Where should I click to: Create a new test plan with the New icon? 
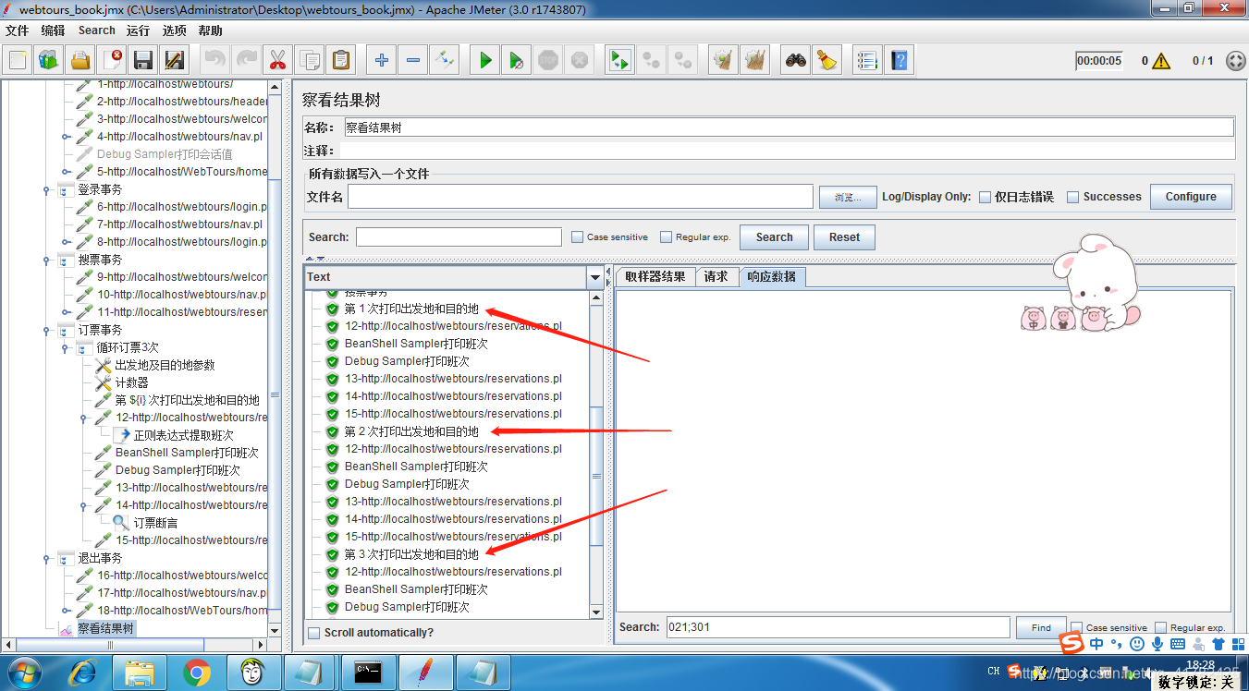tap(18, 61)
